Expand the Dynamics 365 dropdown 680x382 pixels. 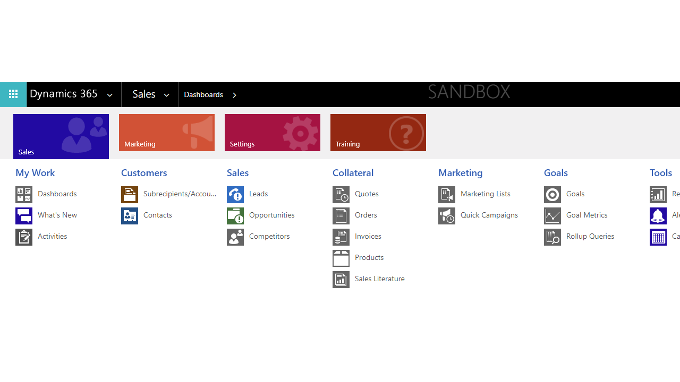(x=110, y=95)
